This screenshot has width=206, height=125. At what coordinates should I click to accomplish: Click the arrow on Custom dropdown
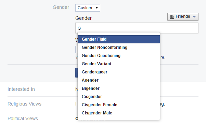tap(97, 8)
